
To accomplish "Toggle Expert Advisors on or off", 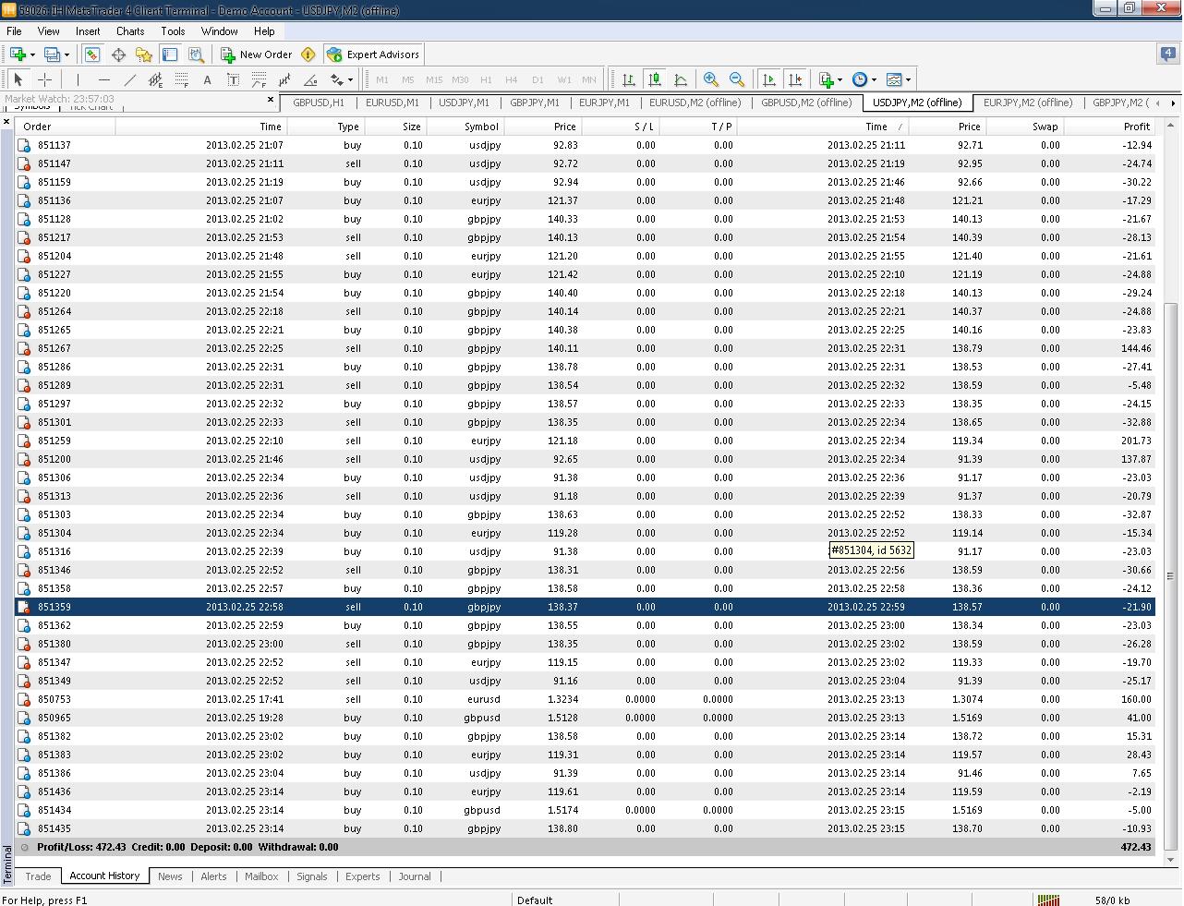I will tap(374, 54).
